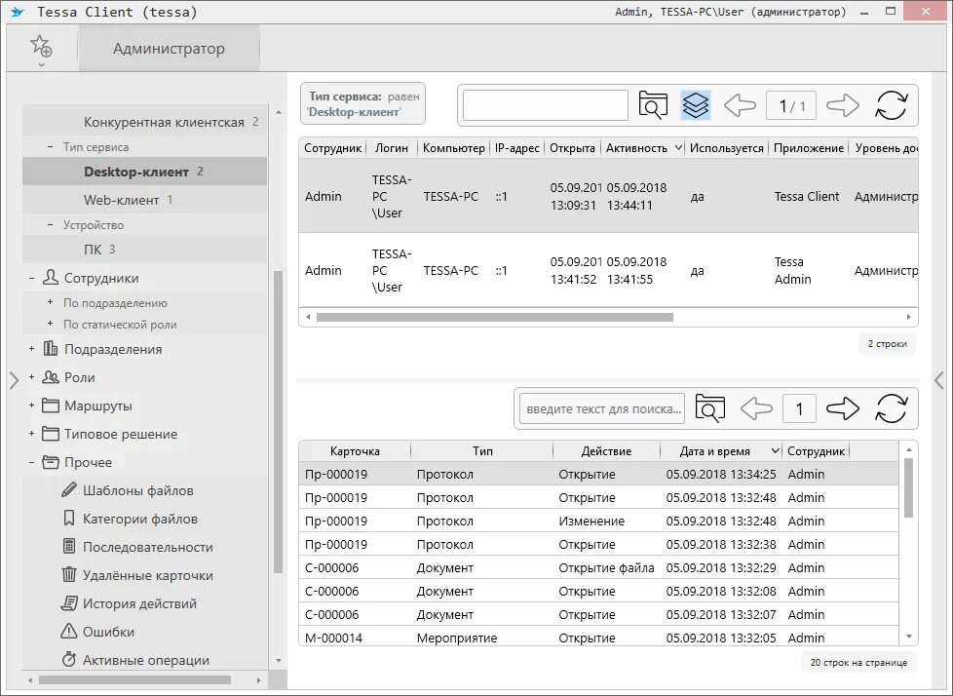Click the введите текст для поиска field

point(602,408)
